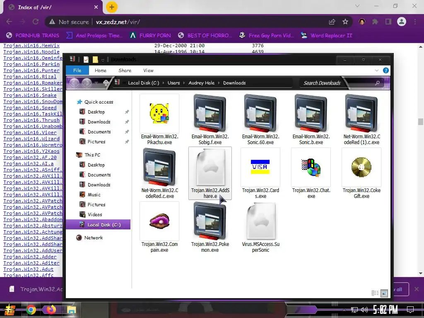Select Net-Worm.Win32.CodeRed (1).c.exe file
This screenshot has height=318, width=424.
361,120
